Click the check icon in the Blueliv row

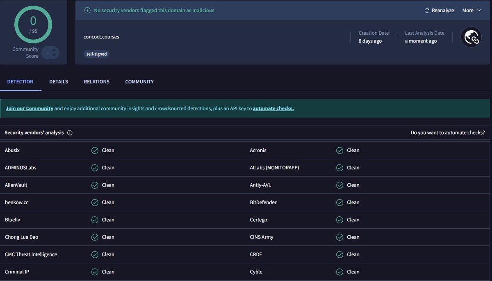coord(95,220)
